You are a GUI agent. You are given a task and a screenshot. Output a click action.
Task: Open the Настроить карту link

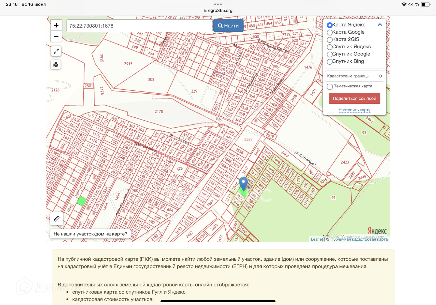pos(354,110)
